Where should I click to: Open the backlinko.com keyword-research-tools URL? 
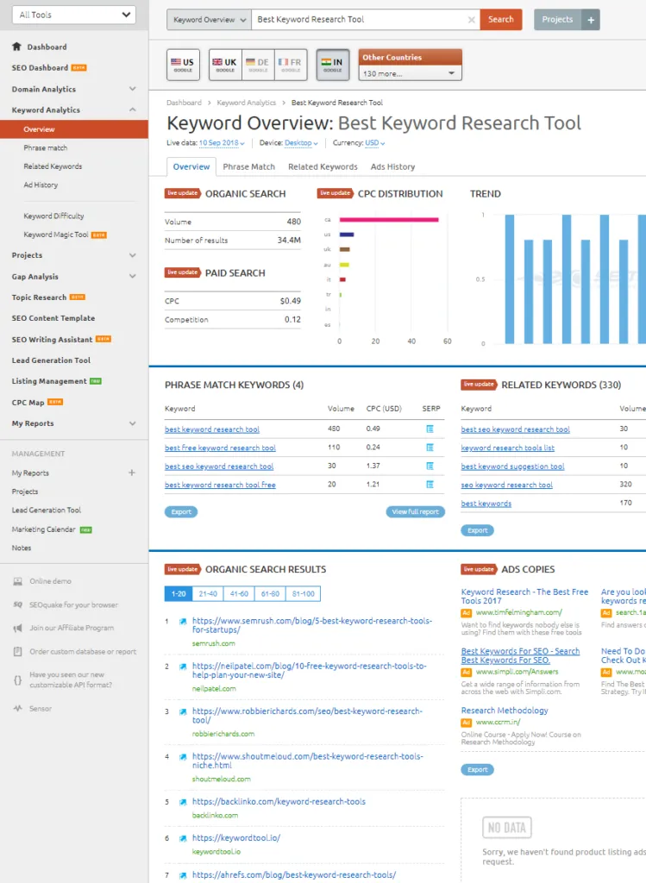(279, 802)
